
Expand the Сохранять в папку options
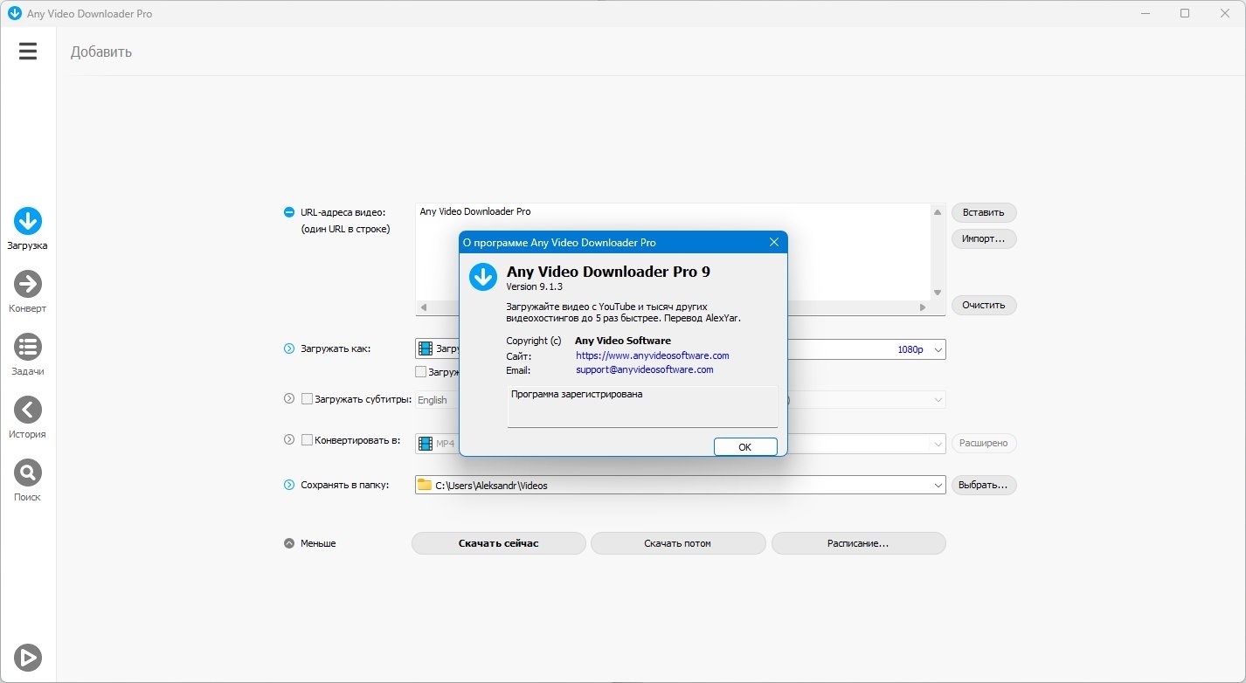pyautogui.click(x=289, y=485)
